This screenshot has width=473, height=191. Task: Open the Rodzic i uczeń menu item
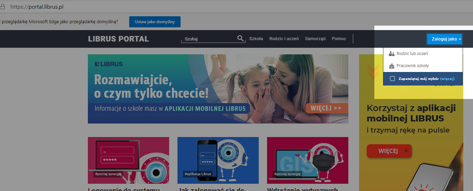(x=284, y=39)
